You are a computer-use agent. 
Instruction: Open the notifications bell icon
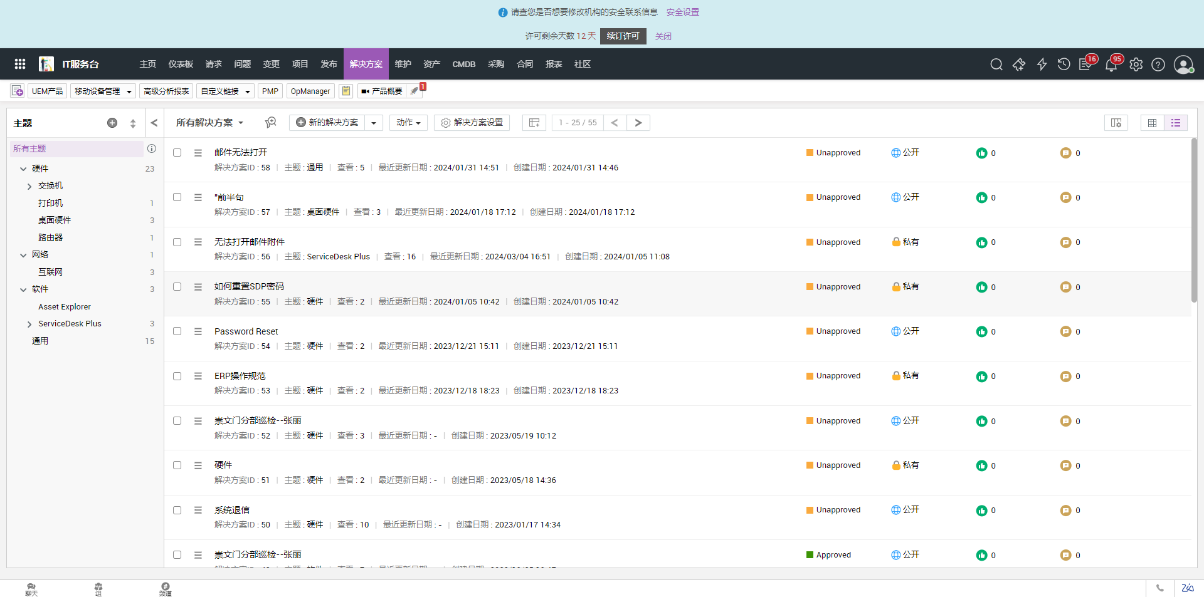click(1111, 65)
